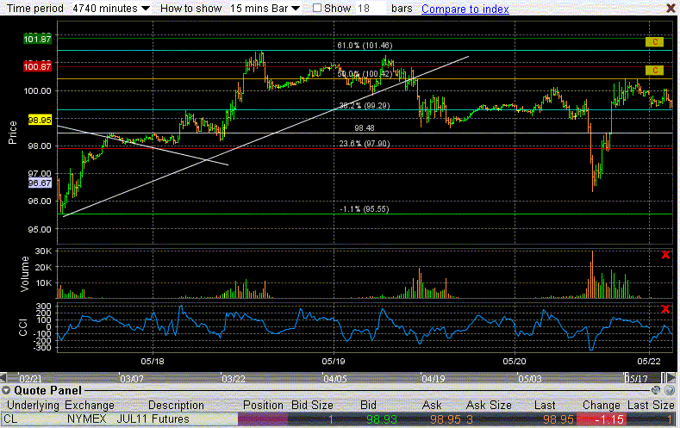Click the ask size value 3

click(470, 419)
